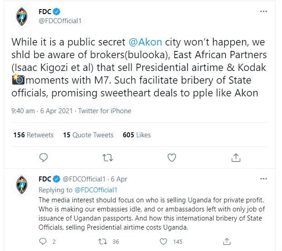Click the @FDCOfficial1 handle in 'Replying to'
282x251 pixels.
coord(96,190)
